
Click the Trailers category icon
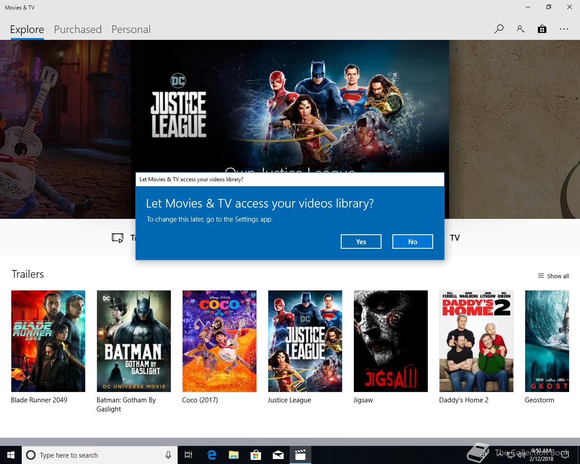tap(117, 238)
